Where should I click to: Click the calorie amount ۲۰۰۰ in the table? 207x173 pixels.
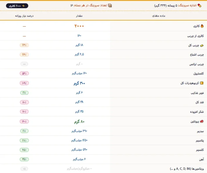(x=79, y=26)
